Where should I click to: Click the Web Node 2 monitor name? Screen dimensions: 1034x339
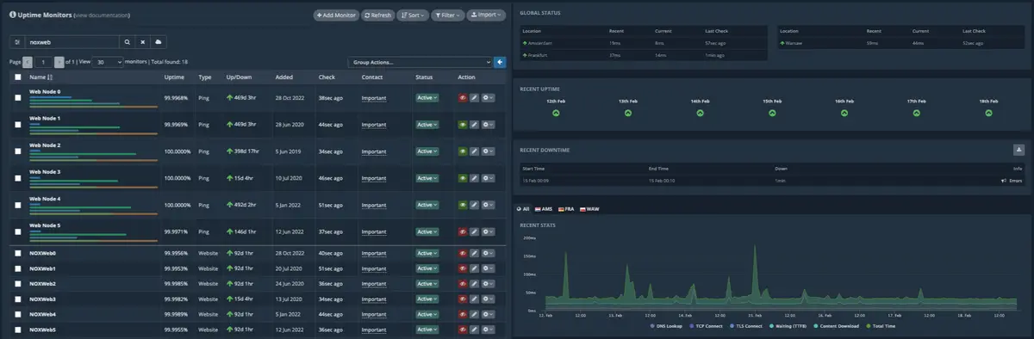(45, 145)
